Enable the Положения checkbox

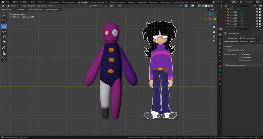[240, 57]
